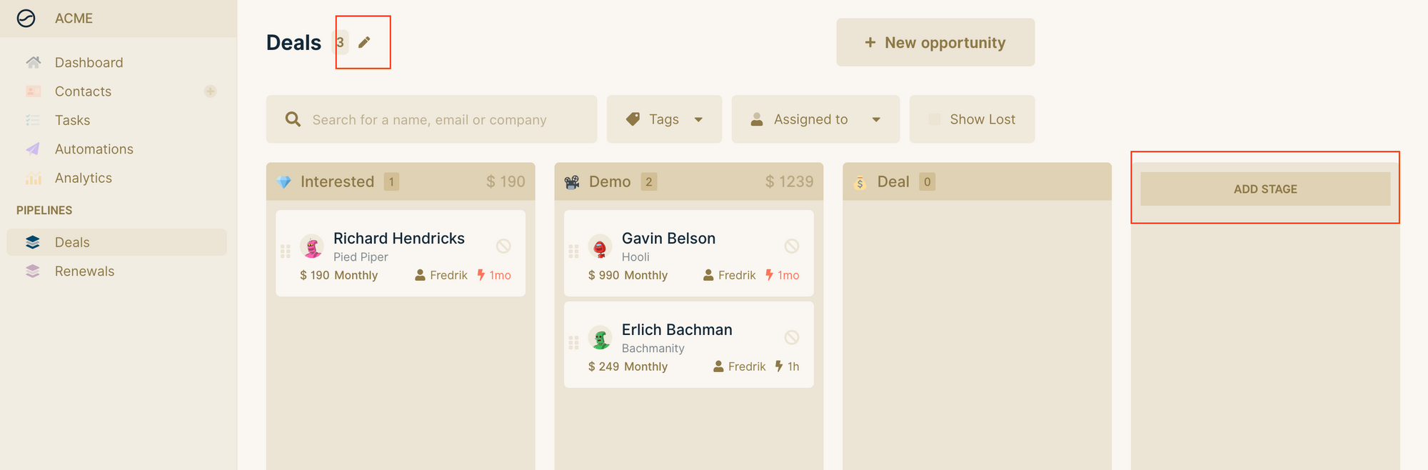The width and height of the screenshot is (1428, 470).
Task: Open the Erlich Bachman deal card
Action: (x=689, y=345)
